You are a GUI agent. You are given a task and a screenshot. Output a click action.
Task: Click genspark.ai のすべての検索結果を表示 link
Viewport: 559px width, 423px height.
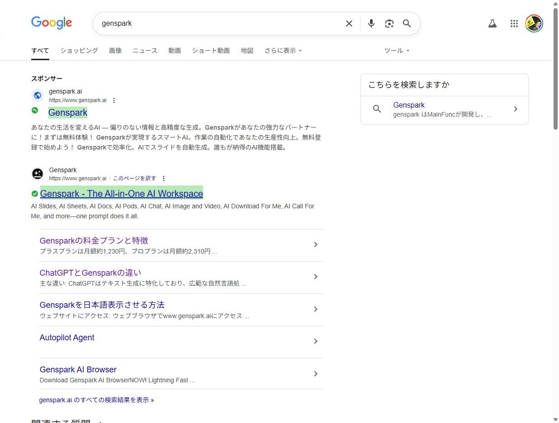[x=96, y=400]
